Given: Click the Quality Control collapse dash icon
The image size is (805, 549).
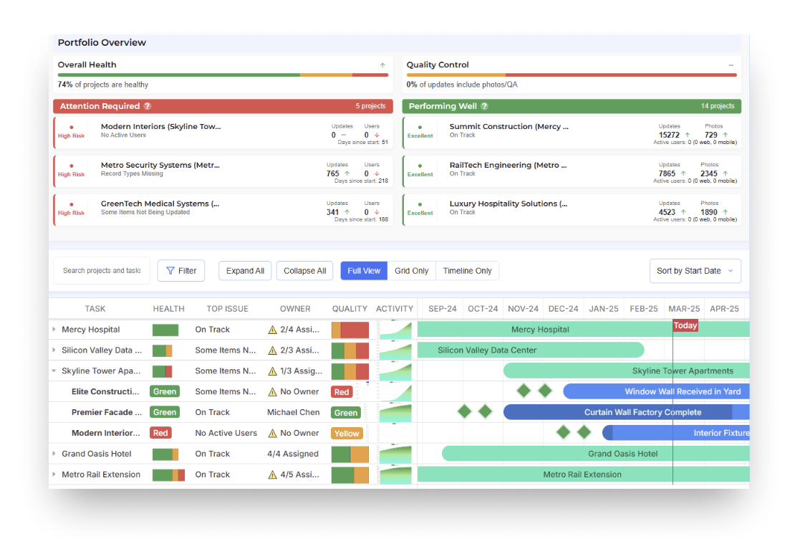Looking at the screenshot, I should (731, 65).
